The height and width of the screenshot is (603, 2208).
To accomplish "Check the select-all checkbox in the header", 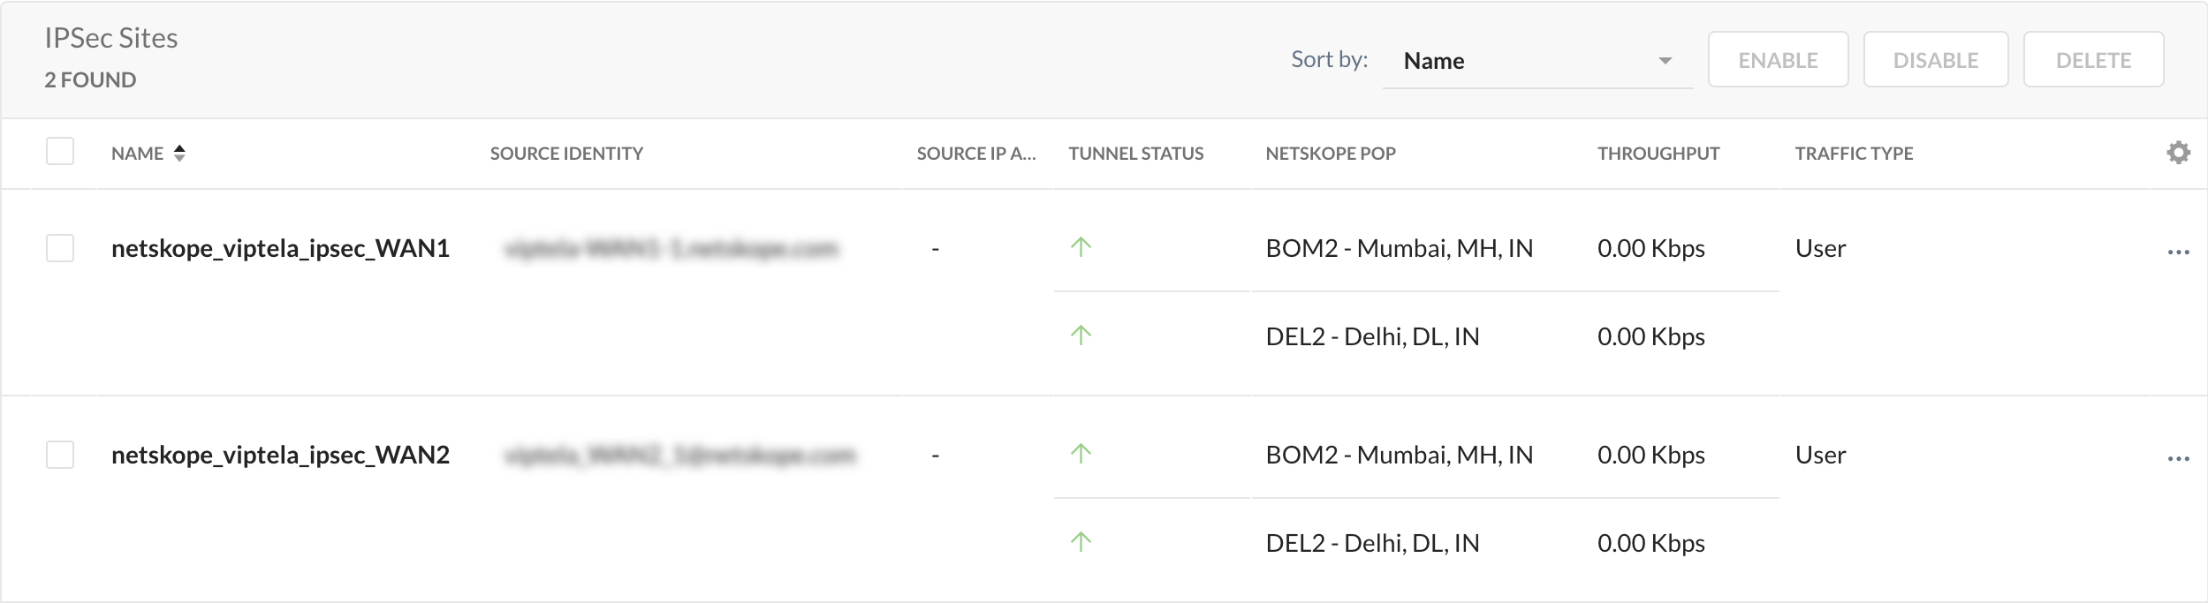I will click(x=59, y=152).
